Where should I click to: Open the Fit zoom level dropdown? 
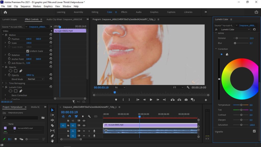[x=120, y=88]
